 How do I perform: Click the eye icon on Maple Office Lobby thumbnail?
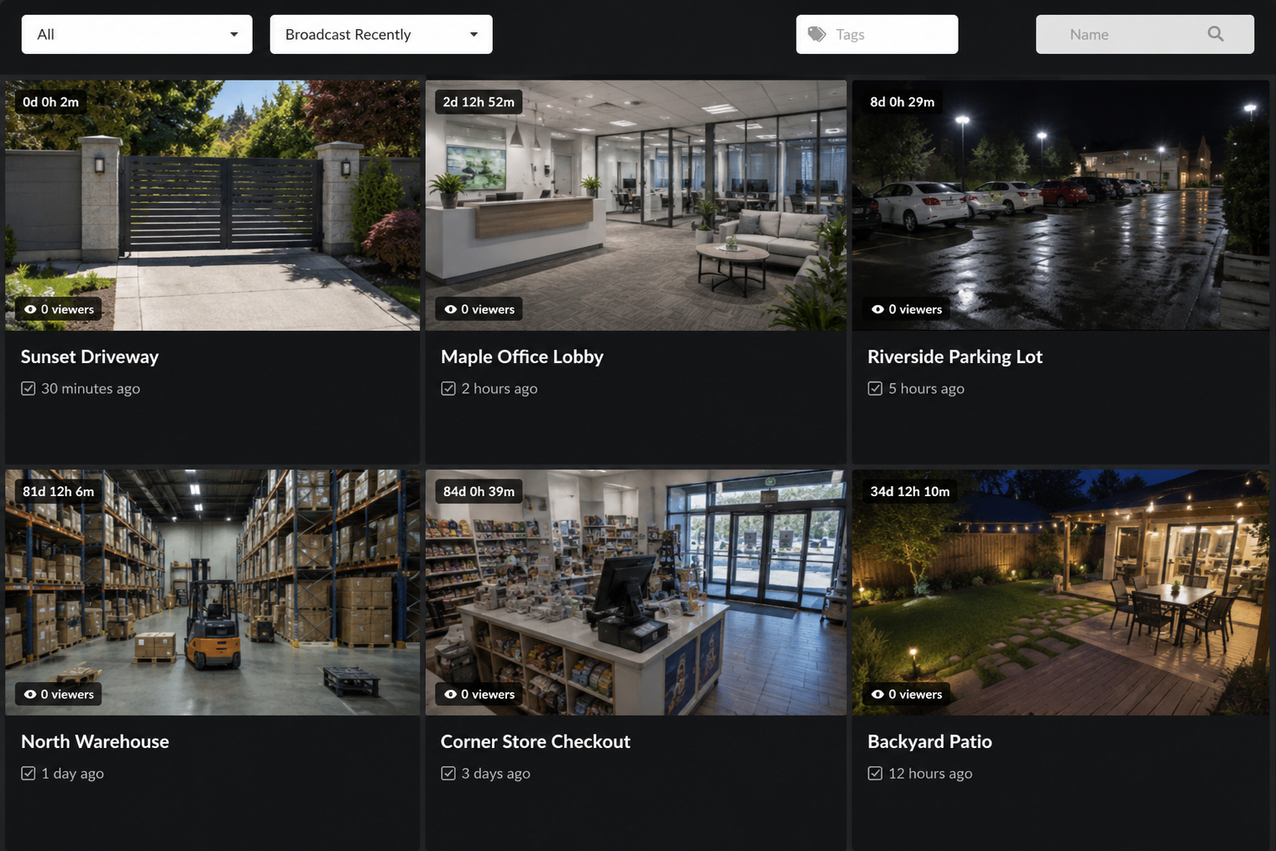coord(451,309)
